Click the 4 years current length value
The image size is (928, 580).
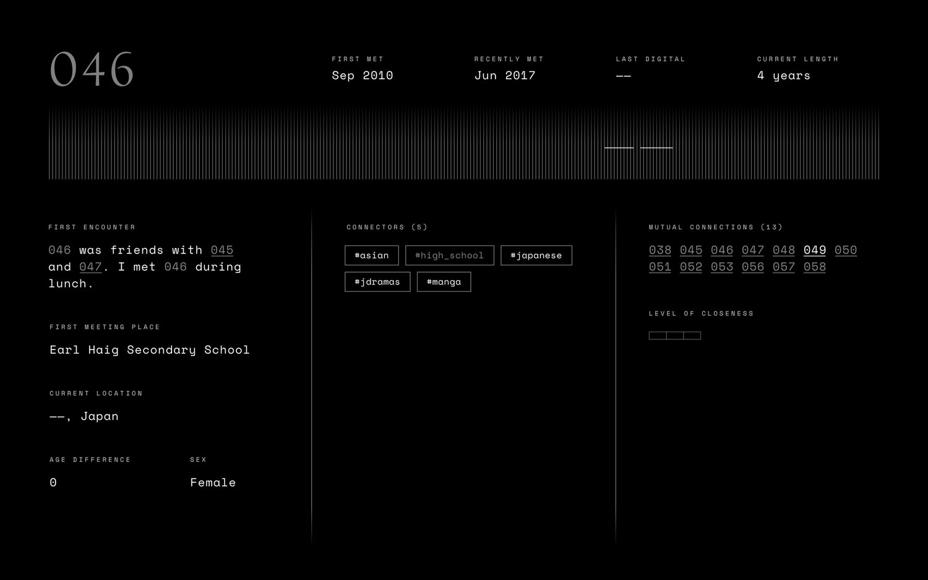[x=784, y=76]
